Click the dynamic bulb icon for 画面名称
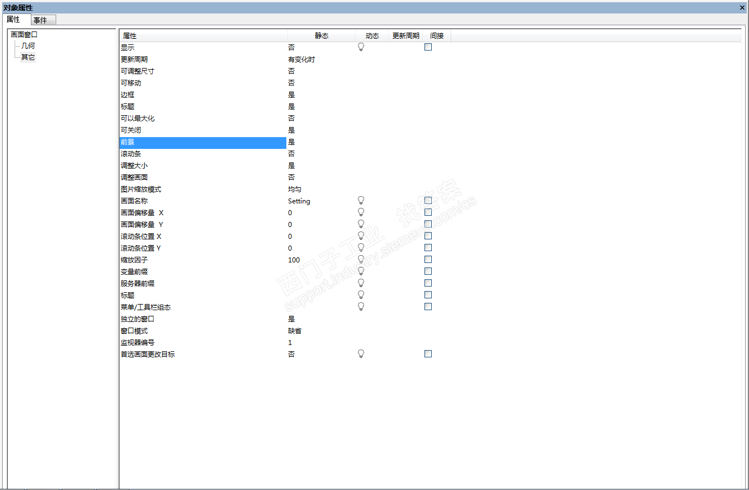The width and height of the screenshot is (749, 490). 361,201
